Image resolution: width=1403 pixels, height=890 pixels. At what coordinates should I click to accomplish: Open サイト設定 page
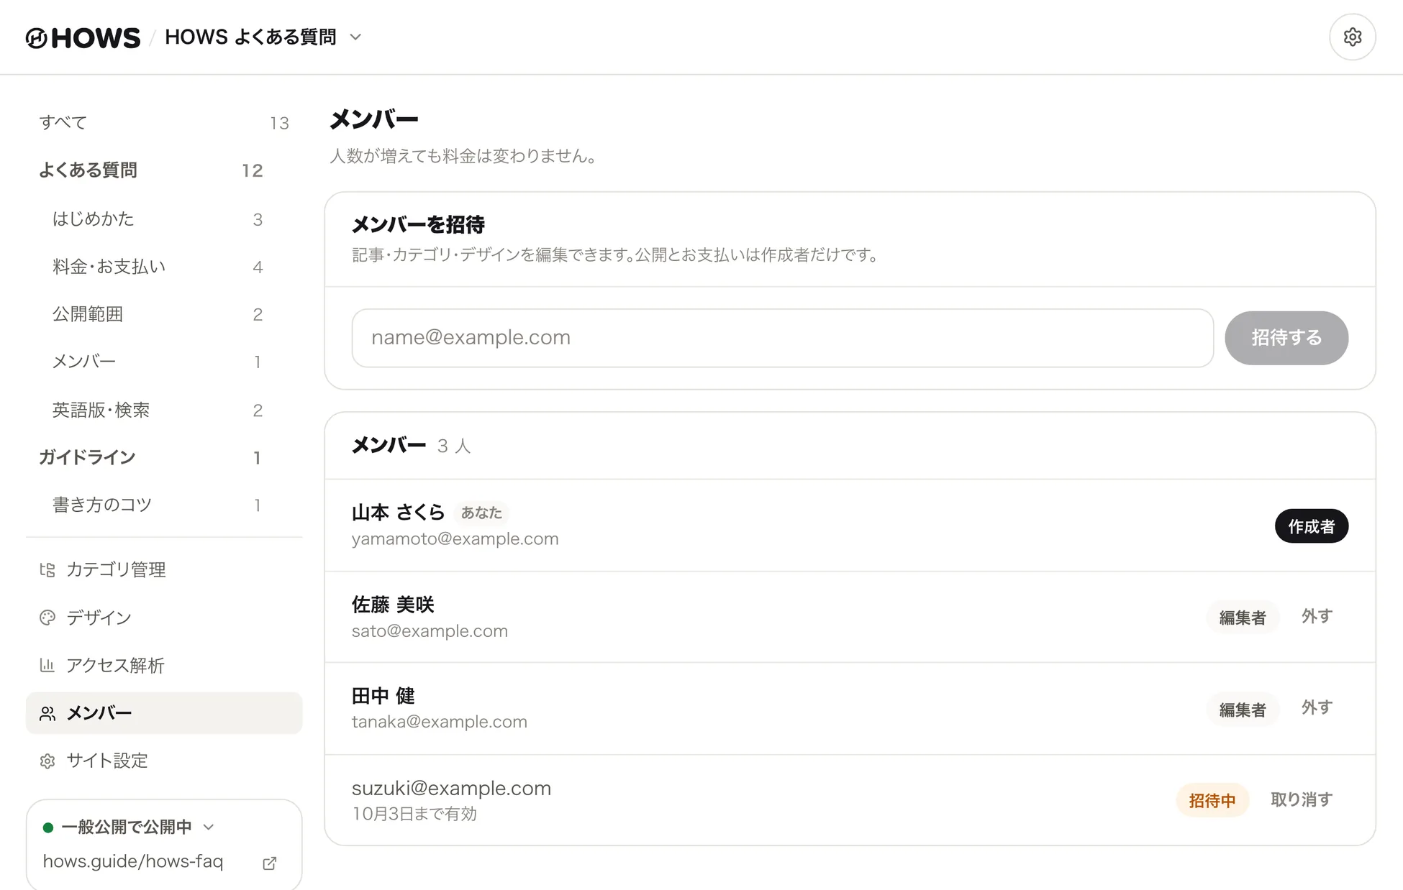pos(164,761)
